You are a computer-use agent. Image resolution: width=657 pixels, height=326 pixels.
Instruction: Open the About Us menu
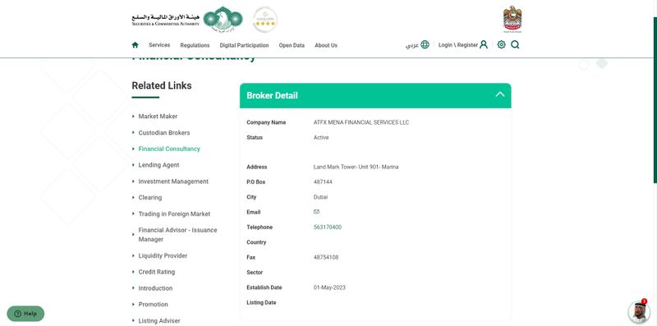326,45
